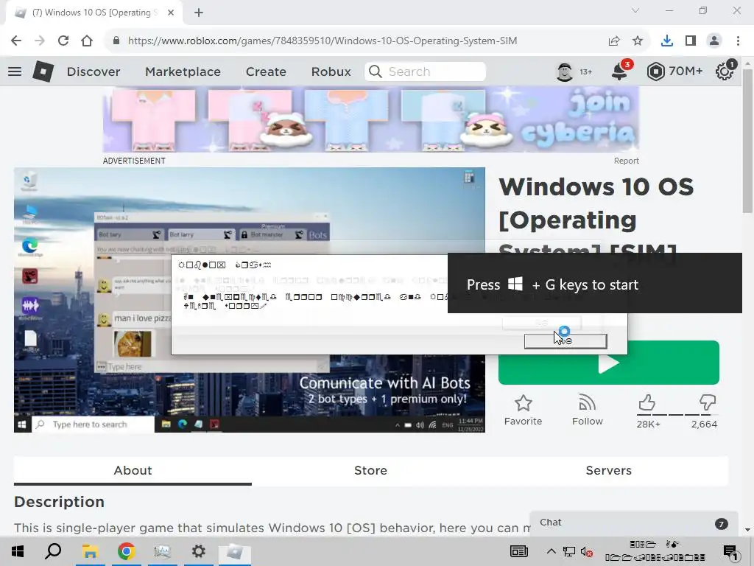The width and height of the screenshot is (754, 566).
Task: Click the Roblox Search input field
Action: 425,71
